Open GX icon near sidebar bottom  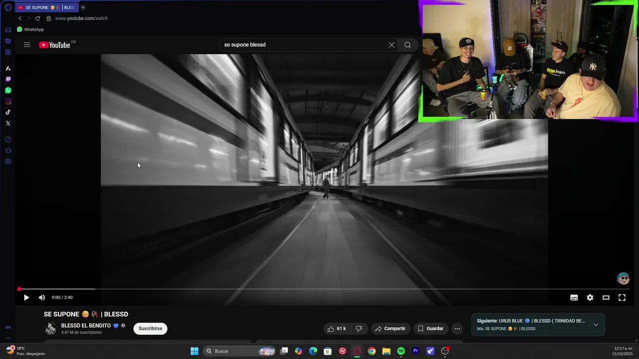pos(8,328)
